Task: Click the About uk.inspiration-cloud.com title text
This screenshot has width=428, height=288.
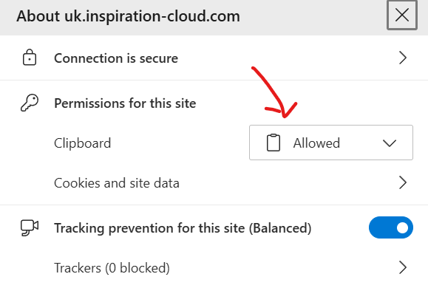Action: click(x=129, y=16)
